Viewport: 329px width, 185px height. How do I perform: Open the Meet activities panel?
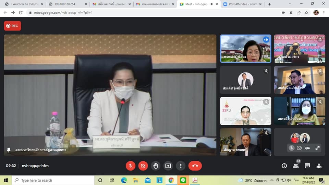[x=319, y=166]
